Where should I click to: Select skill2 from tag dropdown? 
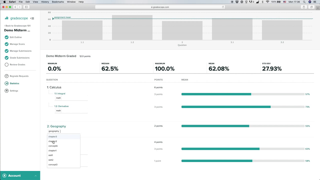[63, 160]
